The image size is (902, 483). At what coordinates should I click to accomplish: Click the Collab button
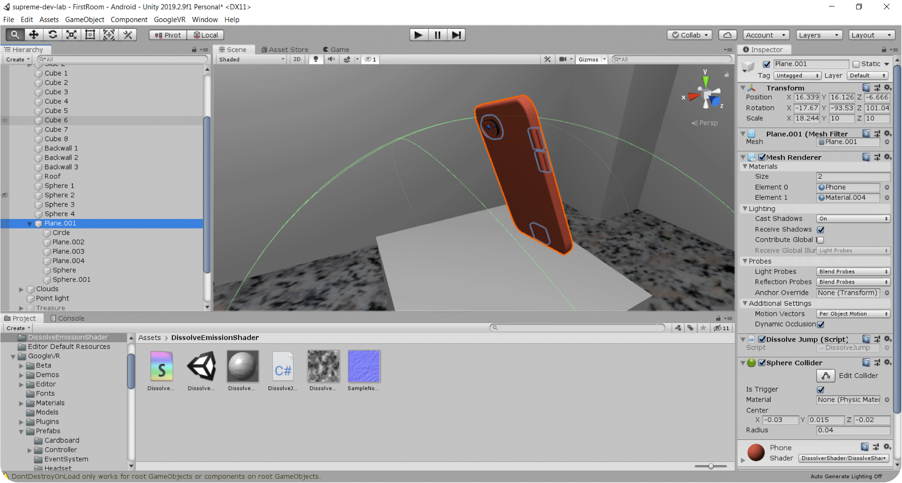pyautogui.click(x=690, y=35)
